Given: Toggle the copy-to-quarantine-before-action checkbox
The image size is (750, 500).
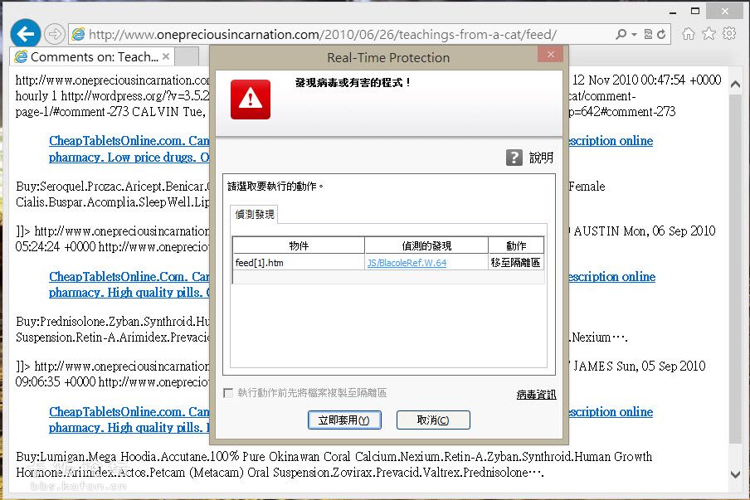Looking at the screenshot, I should (229, 393).
